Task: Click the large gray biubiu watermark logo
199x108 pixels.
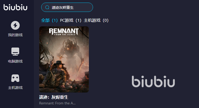Action: pos(153,82)
